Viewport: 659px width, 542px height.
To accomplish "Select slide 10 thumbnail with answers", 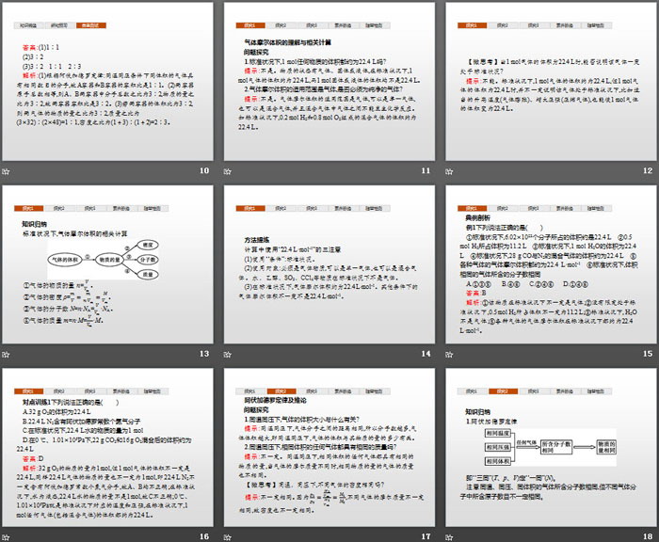I will pos(109,83).
